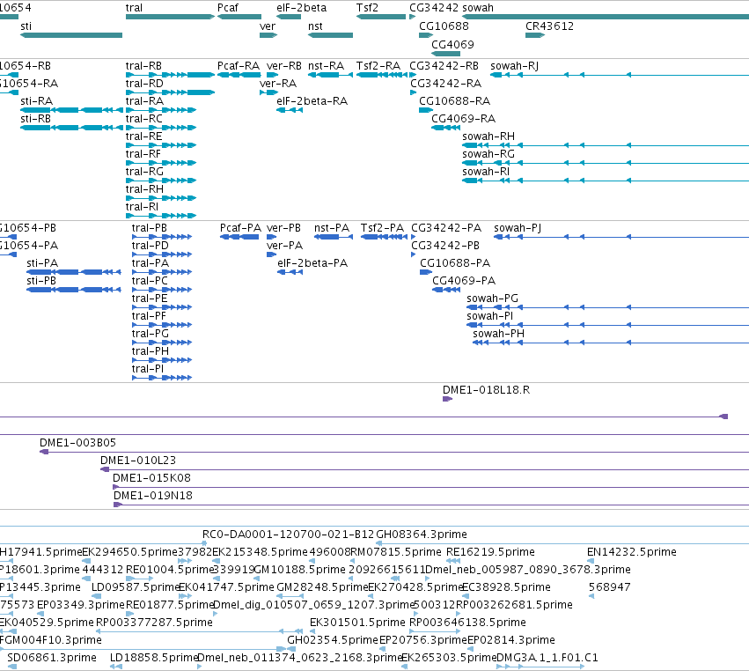749x671 pixels.
Task: Click the sowah-PH protein label
Action: [x=498, y=333]
